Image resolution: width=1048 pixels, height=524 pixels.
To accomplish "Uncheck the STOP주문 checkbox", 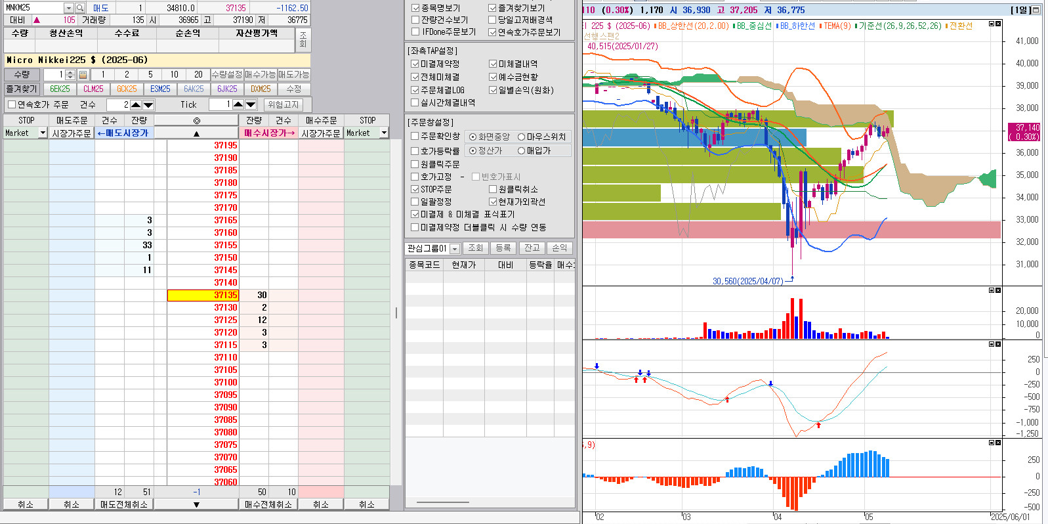I will 415,189.
